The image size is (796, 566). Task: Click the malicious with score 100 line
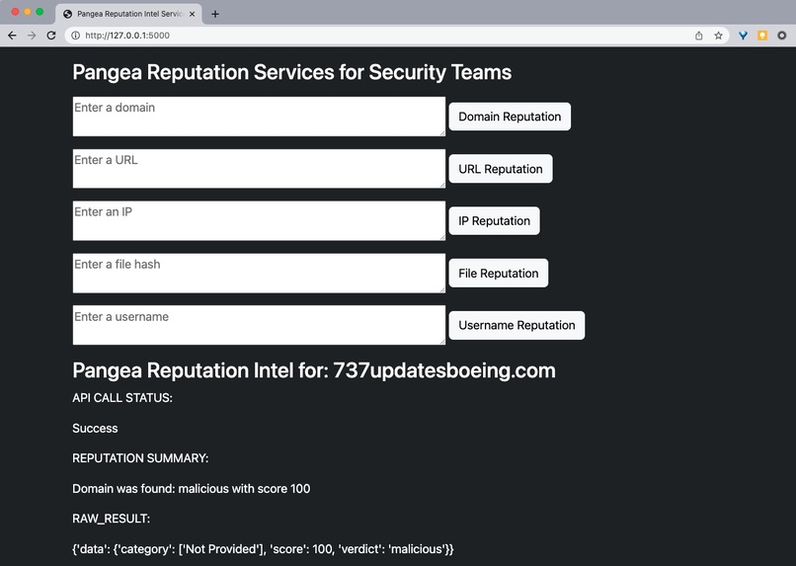click(191, 489)
